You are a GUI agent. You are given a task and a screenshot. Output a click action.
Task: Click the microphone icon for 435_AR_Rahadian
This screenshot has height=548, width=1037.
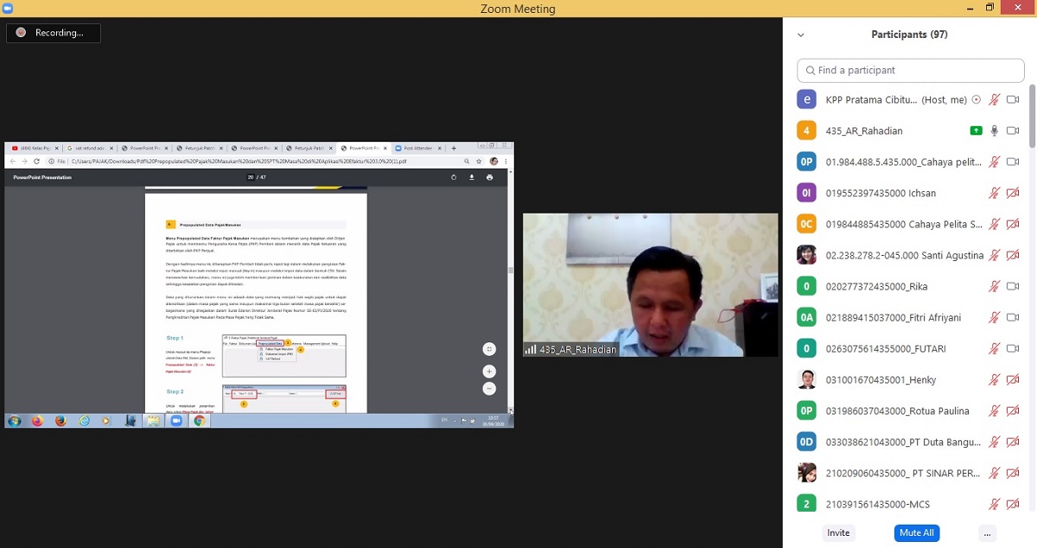995,131
